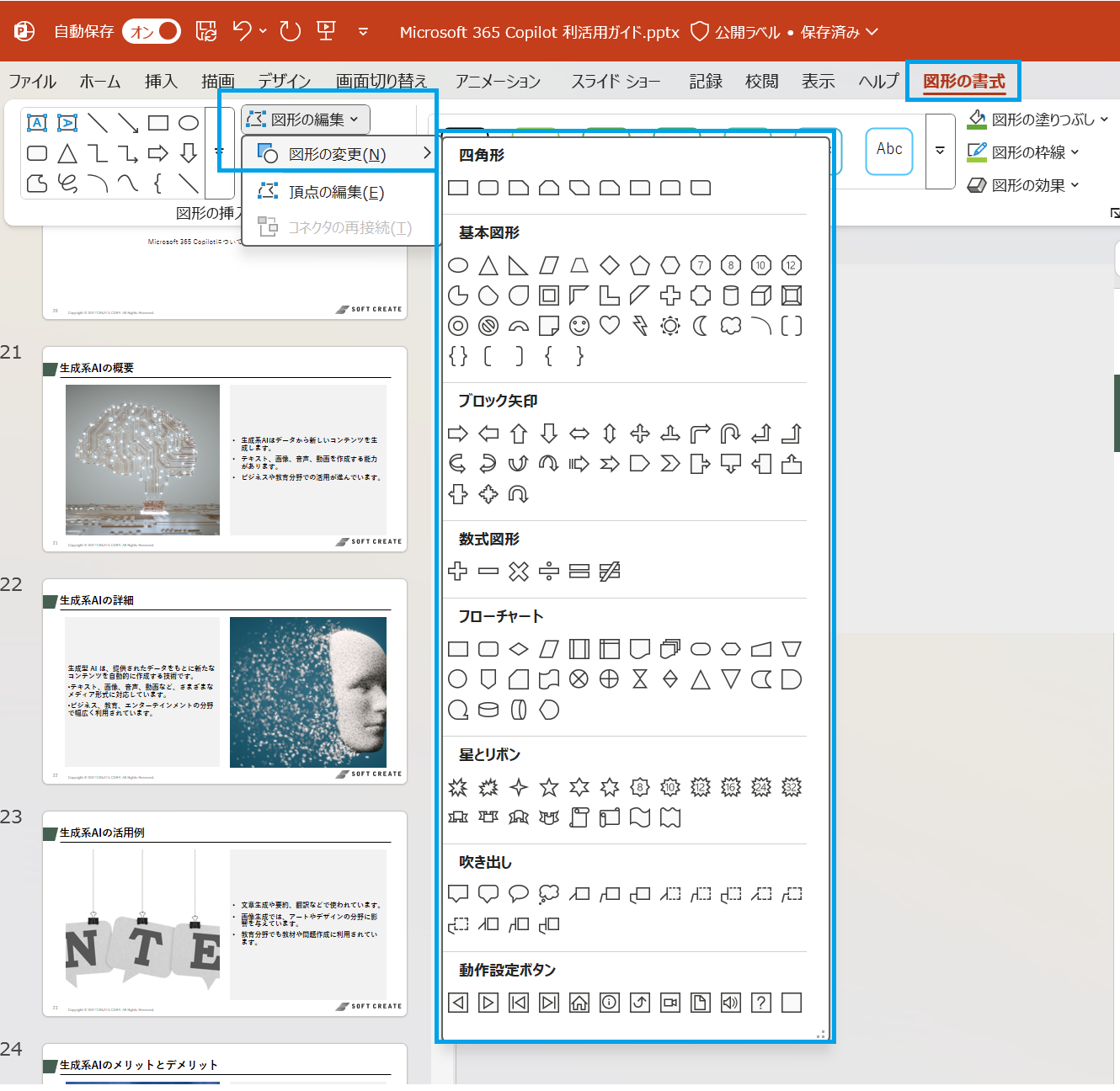Pick the sound action button
This screenshot has height=1091, width=1120.
(731, 1003)
